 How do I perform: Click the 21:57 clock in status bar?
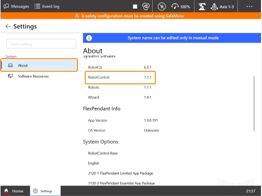click(250, 191)
